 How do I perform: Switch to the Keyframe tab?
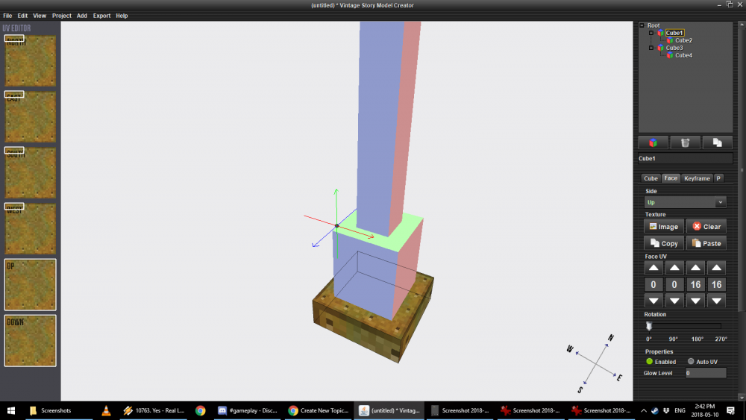coord(697,178)
